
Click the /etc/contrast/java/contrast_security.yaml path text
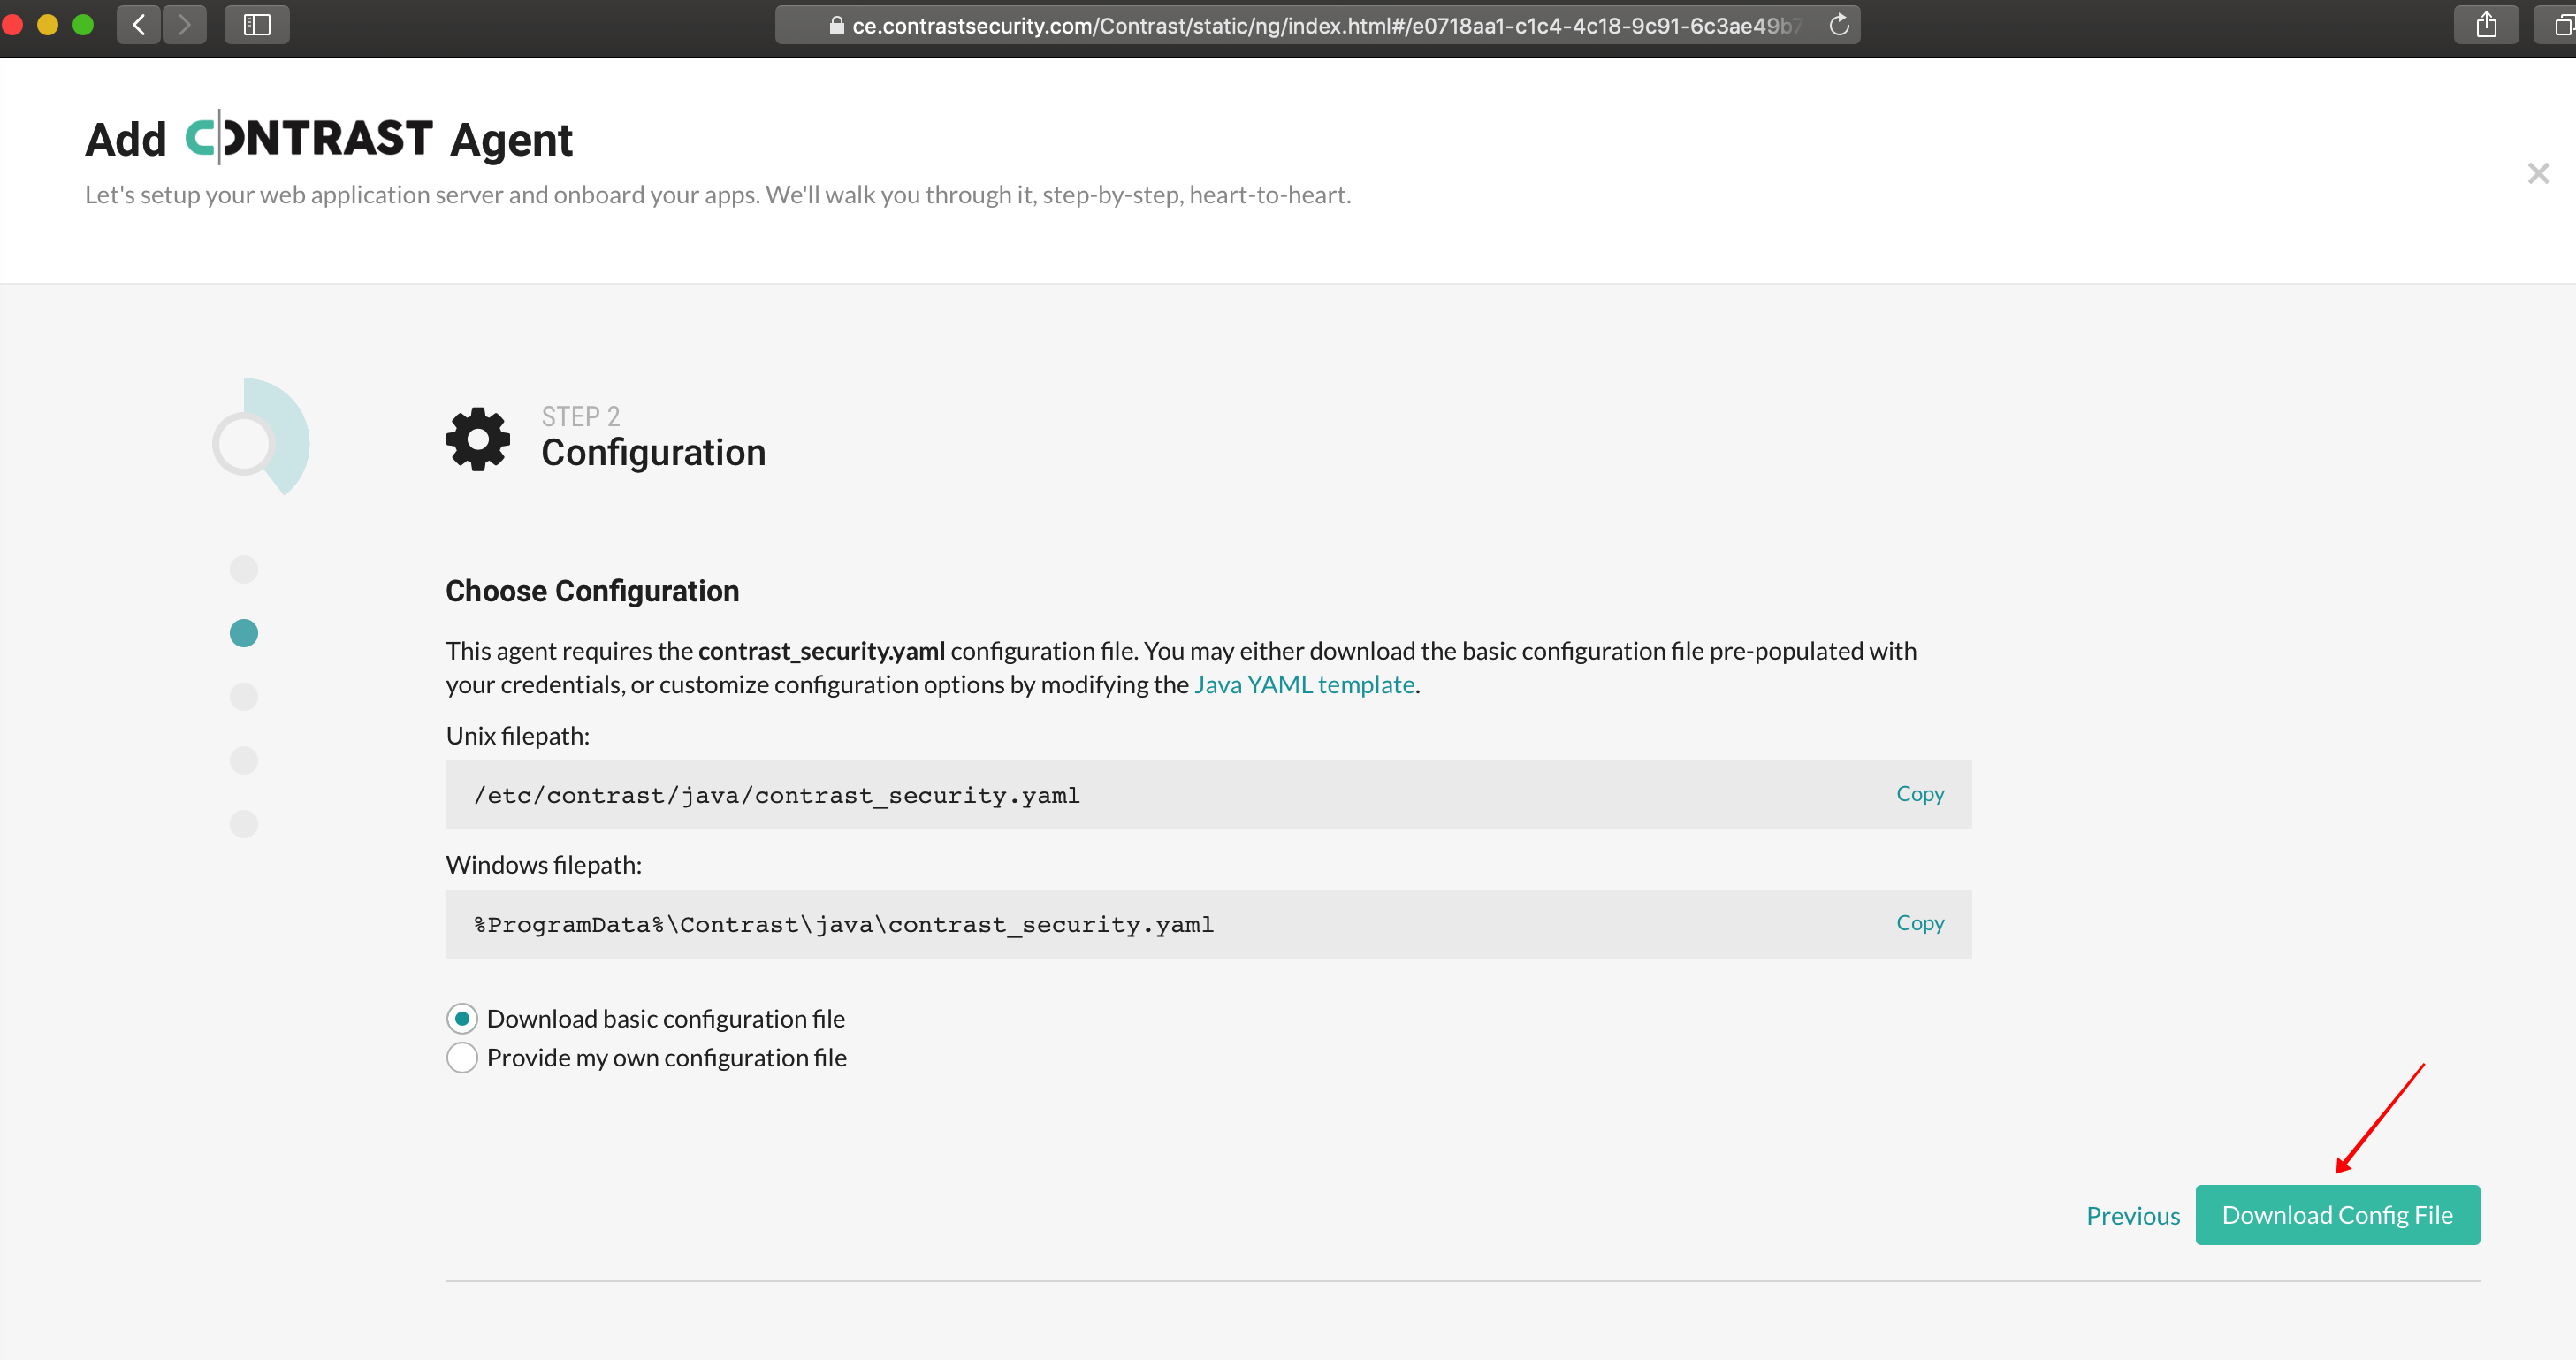tap(776, 795)
